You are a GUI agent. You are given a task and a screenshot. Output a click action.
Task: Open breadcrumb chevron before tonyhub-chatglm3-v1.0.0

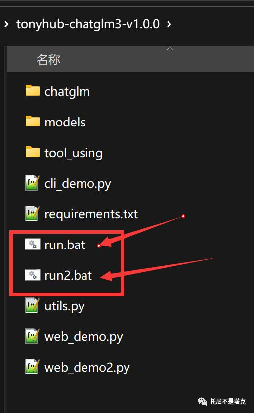pyautogui.click(x=6, y=25)
